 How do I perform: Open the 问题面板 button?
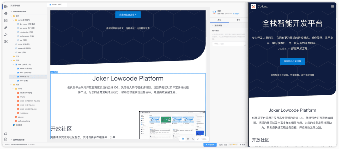[210, 145]
